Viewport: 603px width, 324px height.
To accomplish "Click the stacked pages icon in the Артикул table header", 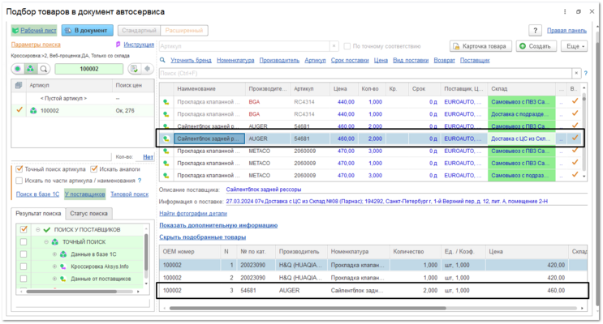I will (x=19, y=85).
